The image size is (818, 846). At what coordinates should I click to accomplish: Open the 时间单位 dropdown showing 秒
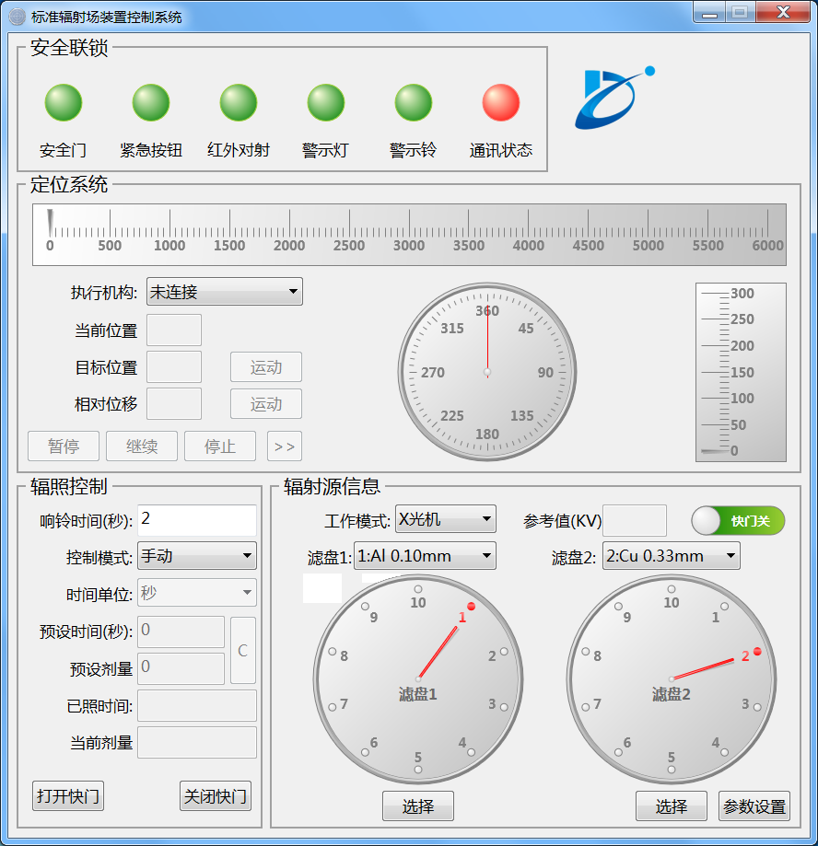(197, 593)
